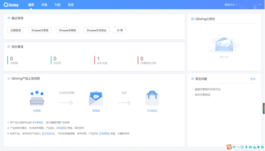The height and width of the screenshot is (151, 265).
Task: Select the 发布失败 count of 1
Action: click(x=98, y=59)
